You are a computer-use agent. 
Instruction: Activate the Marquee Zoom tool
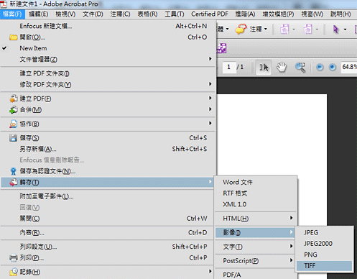click(300, 68)
